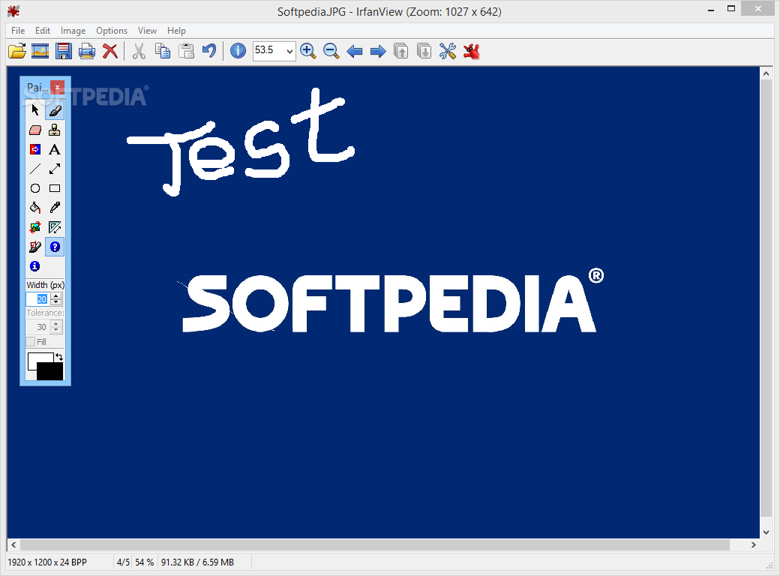Increase brush Width with up spinner

click(56, 296)
